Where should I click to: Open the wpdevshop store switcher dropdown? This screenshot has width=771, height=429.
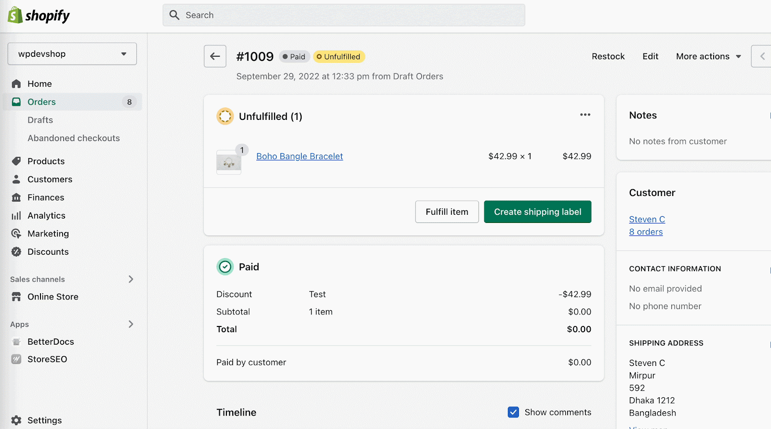click(72, 54)
